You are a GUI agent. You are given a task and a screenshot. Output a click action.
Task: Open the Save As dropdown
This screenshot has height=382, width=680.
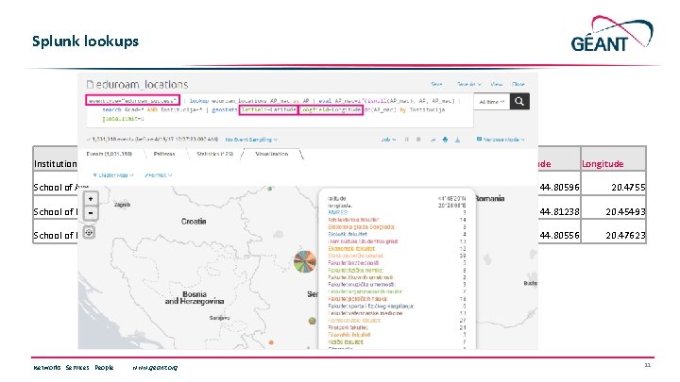coord(468,84)
